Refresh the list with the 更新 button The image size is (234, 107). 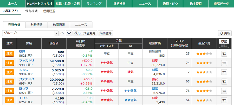[225, 33]
